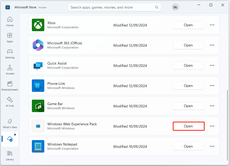Screen dimensions: 230x166
Task: Open the DL account profile
Action: (175, 7)
